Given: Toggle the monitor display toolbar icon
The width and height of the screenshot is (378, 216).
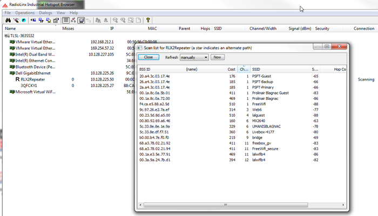Looking at the screenshot, I should (81, 21).
